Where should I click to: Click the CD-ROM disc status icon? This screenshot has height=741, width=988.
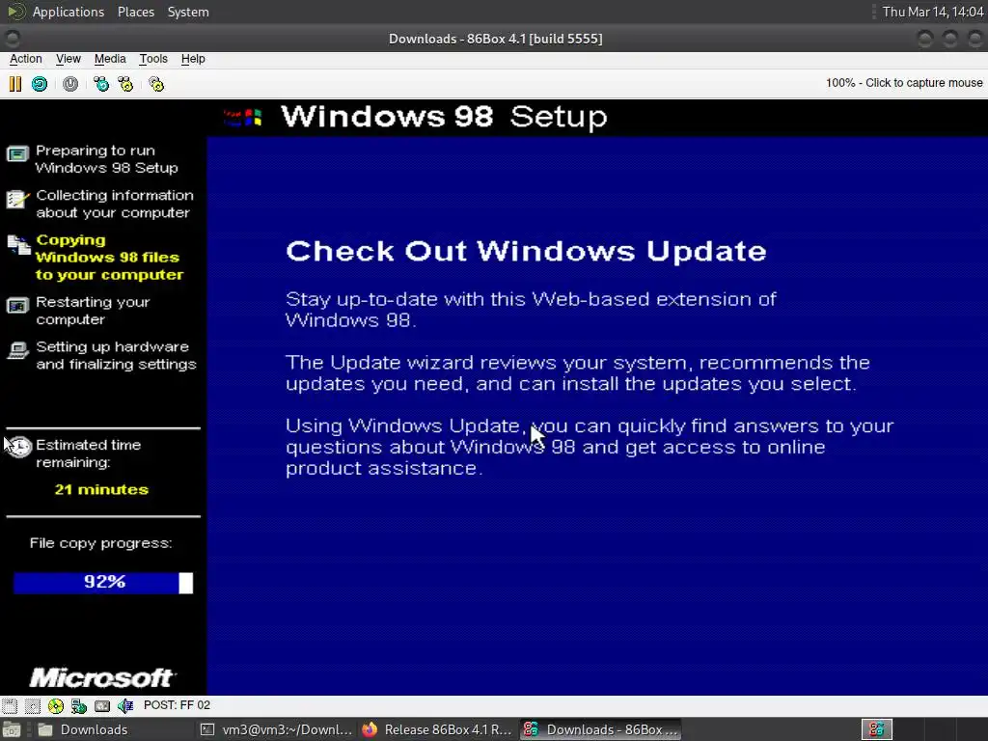(x=55, y=705)
